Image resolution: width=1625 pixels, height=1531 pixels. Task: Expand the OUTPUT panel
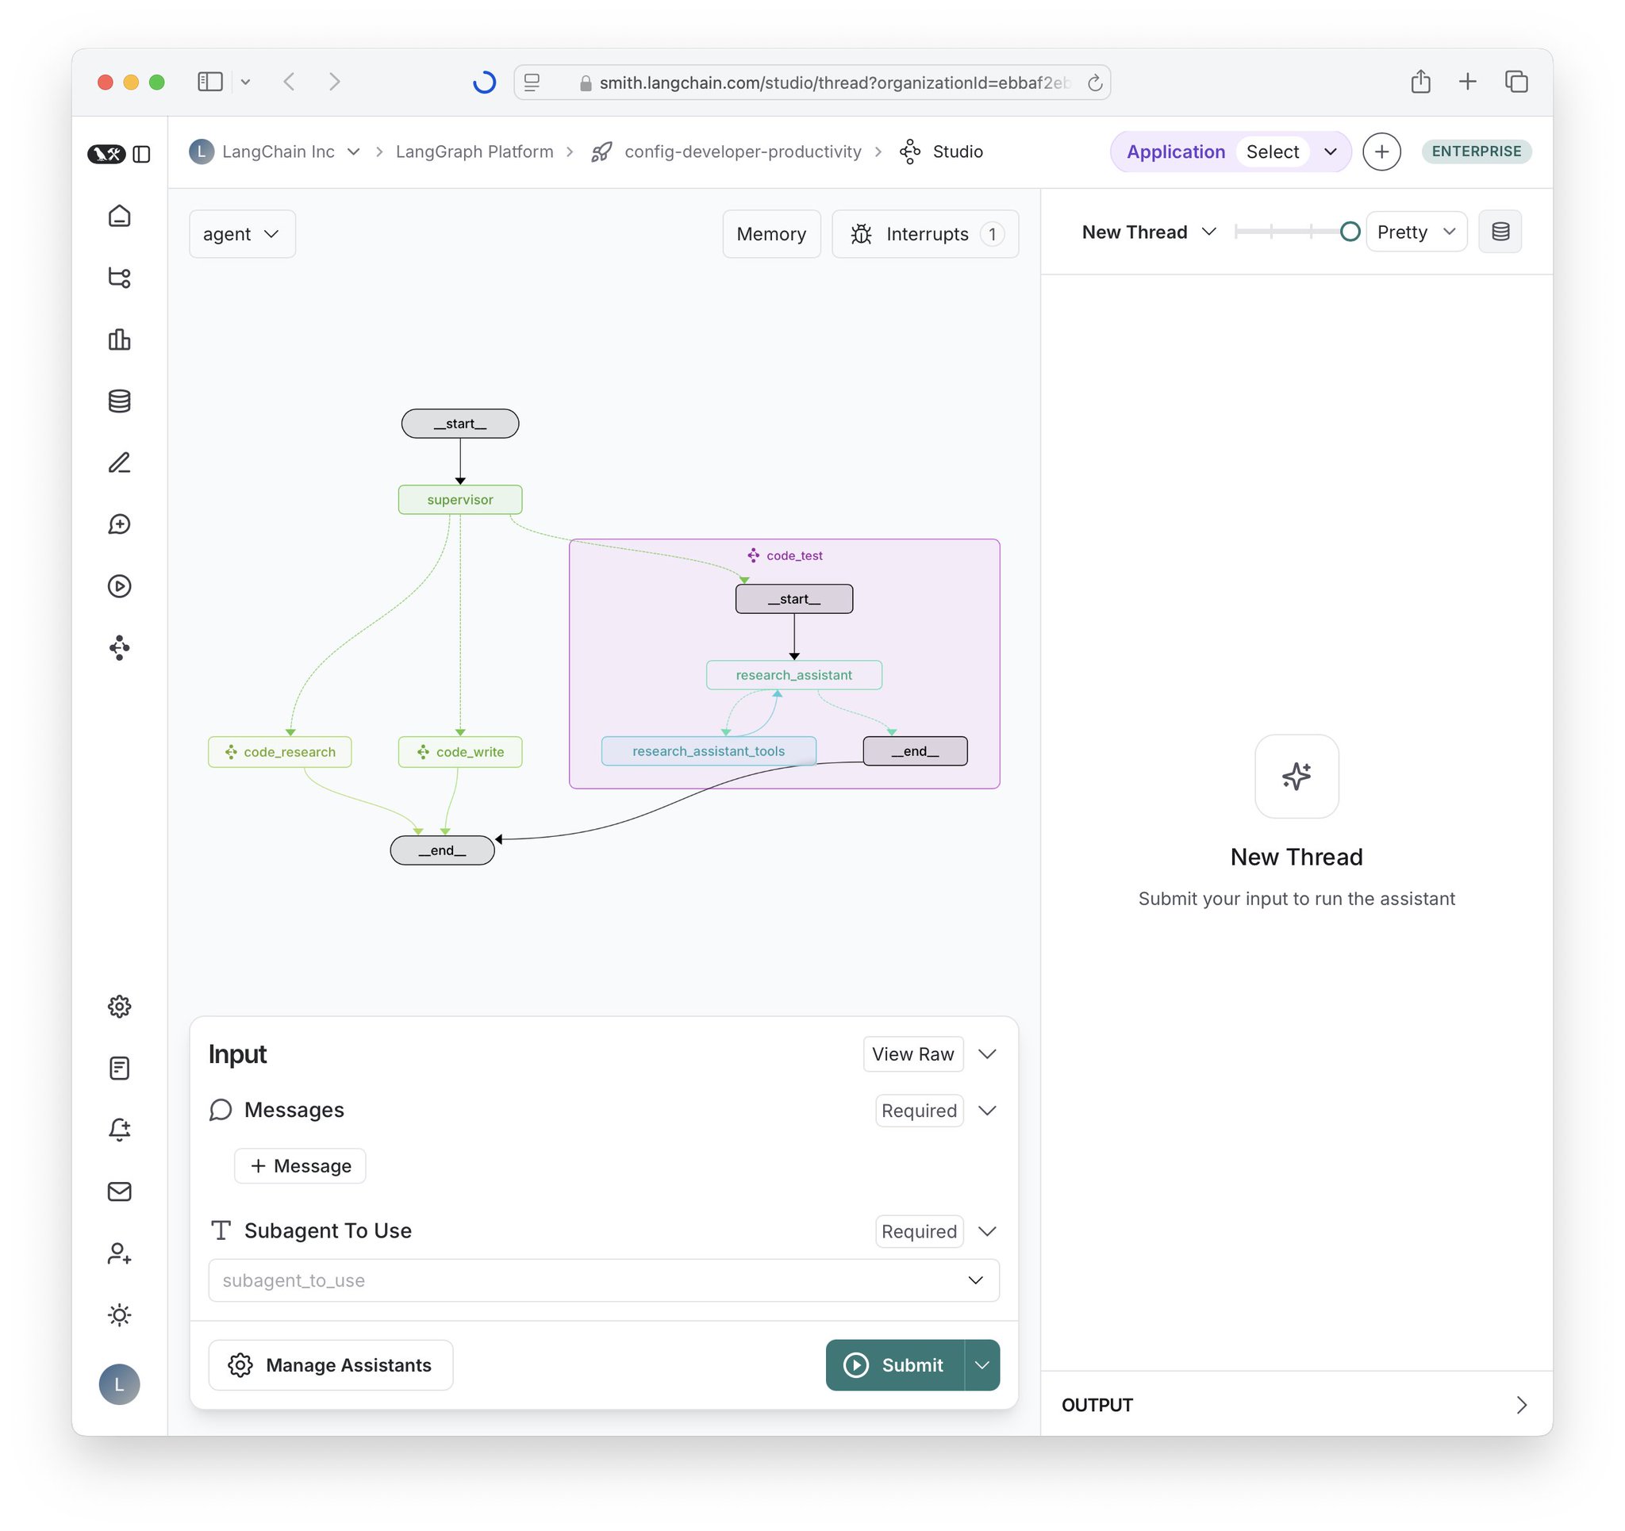pos(1521,1405)
